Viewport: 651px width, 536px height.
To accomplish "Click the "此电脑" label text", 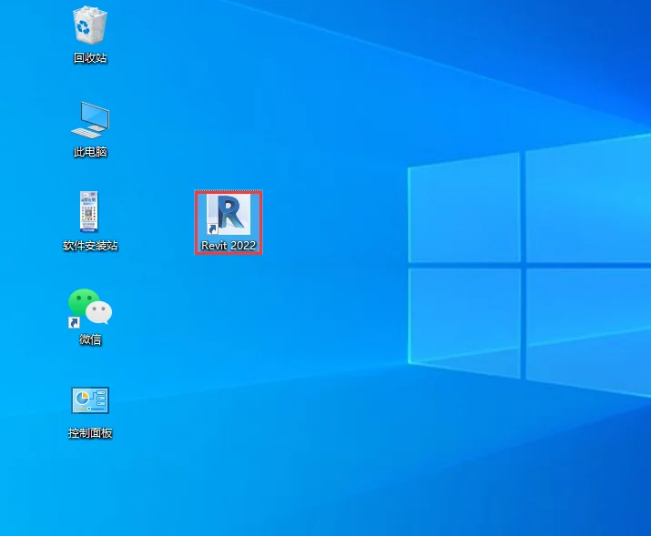I will coord(90,152).
